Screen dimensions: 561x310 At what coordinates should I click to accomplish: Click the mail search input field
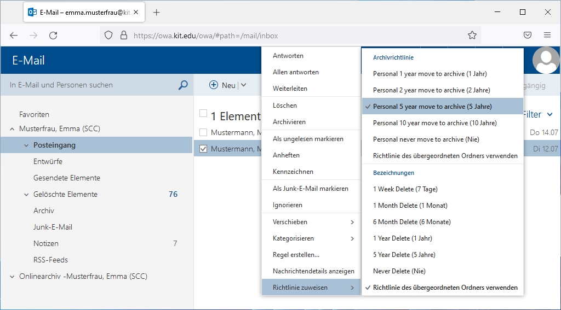point(90,85)
